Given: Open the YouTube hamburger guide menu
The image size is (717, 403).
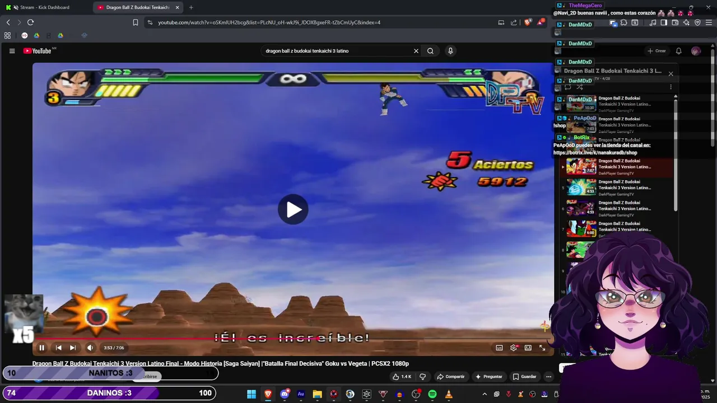Looking at the screenshot, I should [12, 51].
